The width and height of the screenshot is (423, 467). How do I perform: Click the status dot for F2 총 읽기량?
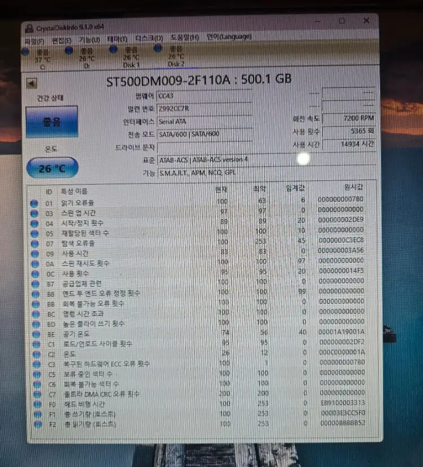coord(38,425)
